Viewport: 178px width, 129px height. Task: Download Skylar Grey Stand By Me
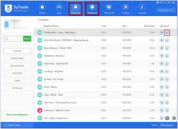tap(167, 64)
